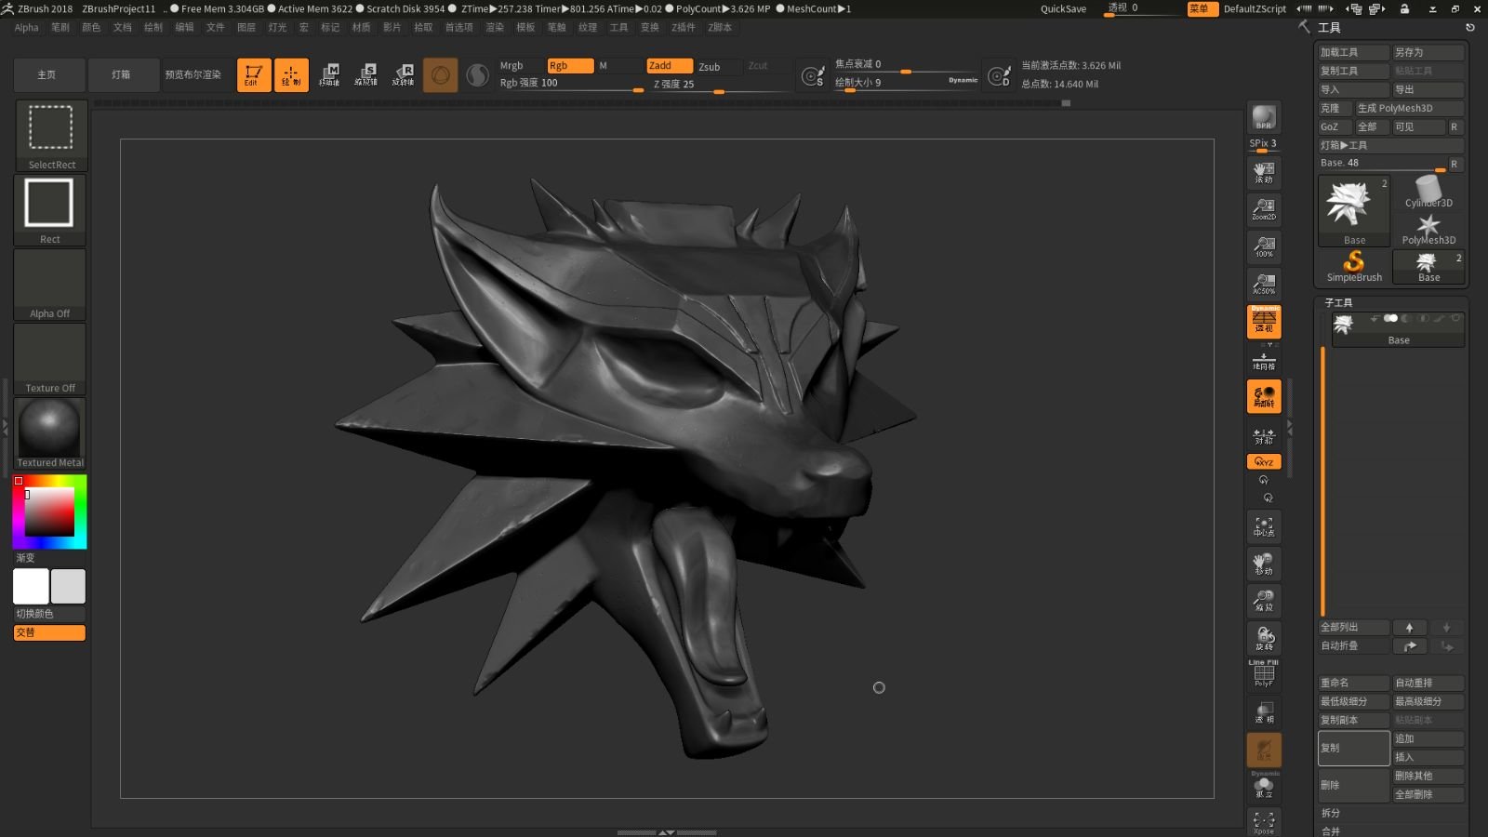Toggle Dynamic perspective (透视) button
The height and width of the screenshot is (837, 1488).
click(x=1264, y=322)
